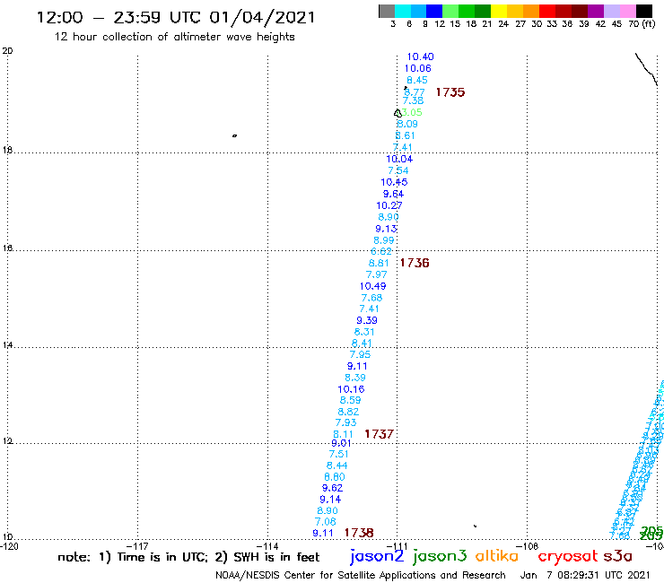Click the 1737 time stamp
This screenshot has width=664, height=583.
pos(379,434)
